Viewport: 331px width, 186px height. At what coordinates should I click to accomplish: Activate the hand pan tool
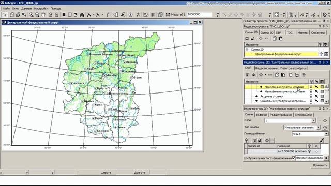43,14
